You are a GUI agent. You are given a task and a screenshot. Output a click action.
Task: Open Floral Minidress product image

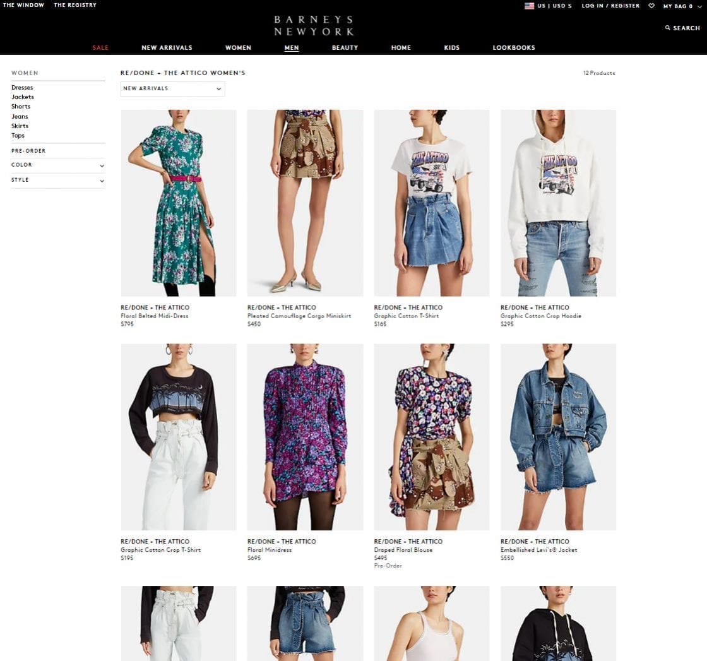tap(305, 437)
